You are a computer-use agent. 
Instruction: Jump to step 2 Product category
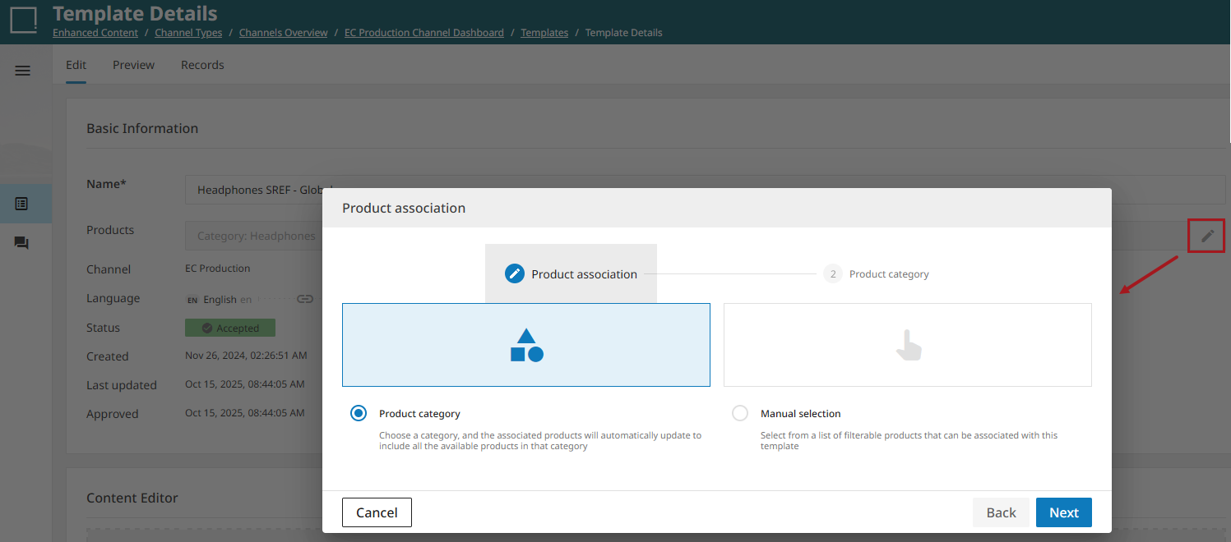click(x=833, y=273)
